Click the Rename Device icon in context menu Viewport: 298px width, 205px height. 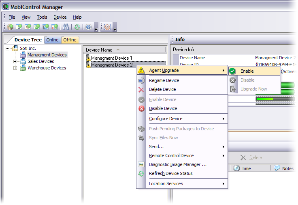point(141,81)
